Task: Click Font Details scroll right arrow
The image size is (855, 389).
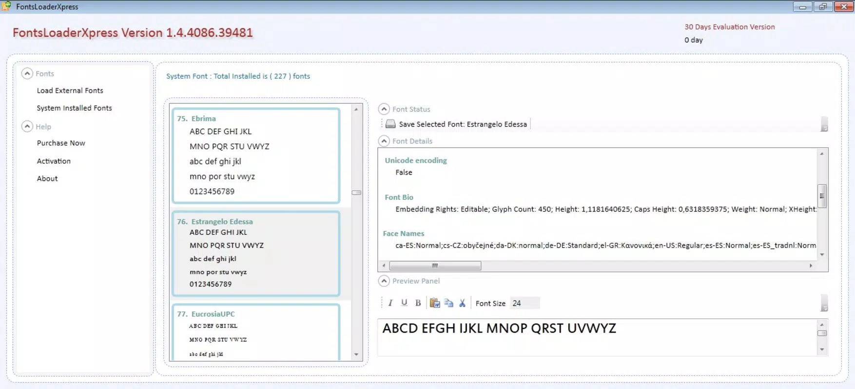Action: pos(811,265)
